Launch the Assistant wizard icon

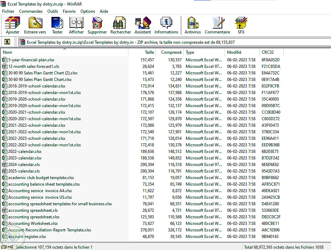pyautogui.click(x=143, y=23)
